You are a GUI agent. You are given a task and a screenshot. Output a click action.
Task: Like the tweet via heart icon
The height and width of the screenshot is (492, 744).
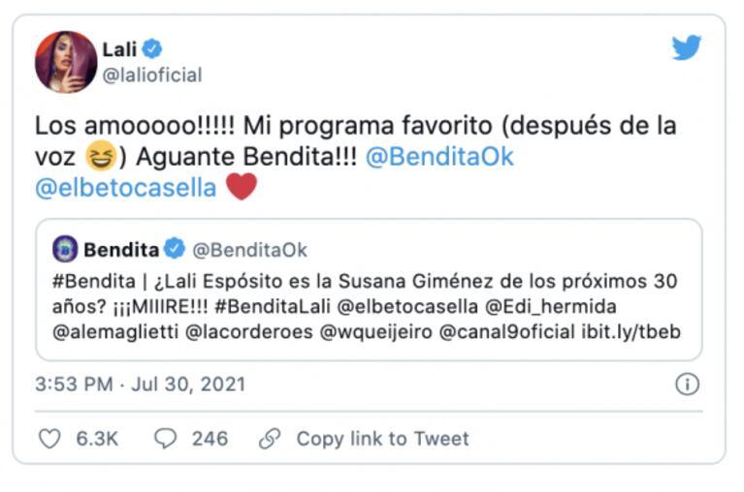pyautogui.click(x=49, y=439)
